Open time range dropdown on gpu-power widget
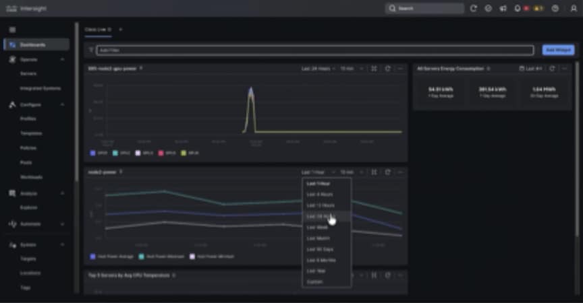This screenshot has width=583, height=303. click(318, 69)
